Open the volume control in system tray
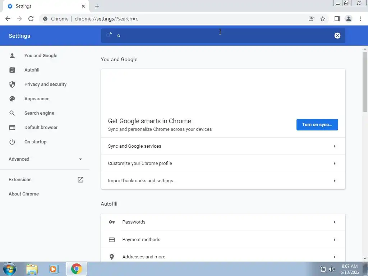This screenshot has width=368, height=276. pyautogui.click(x=332, y=269)
